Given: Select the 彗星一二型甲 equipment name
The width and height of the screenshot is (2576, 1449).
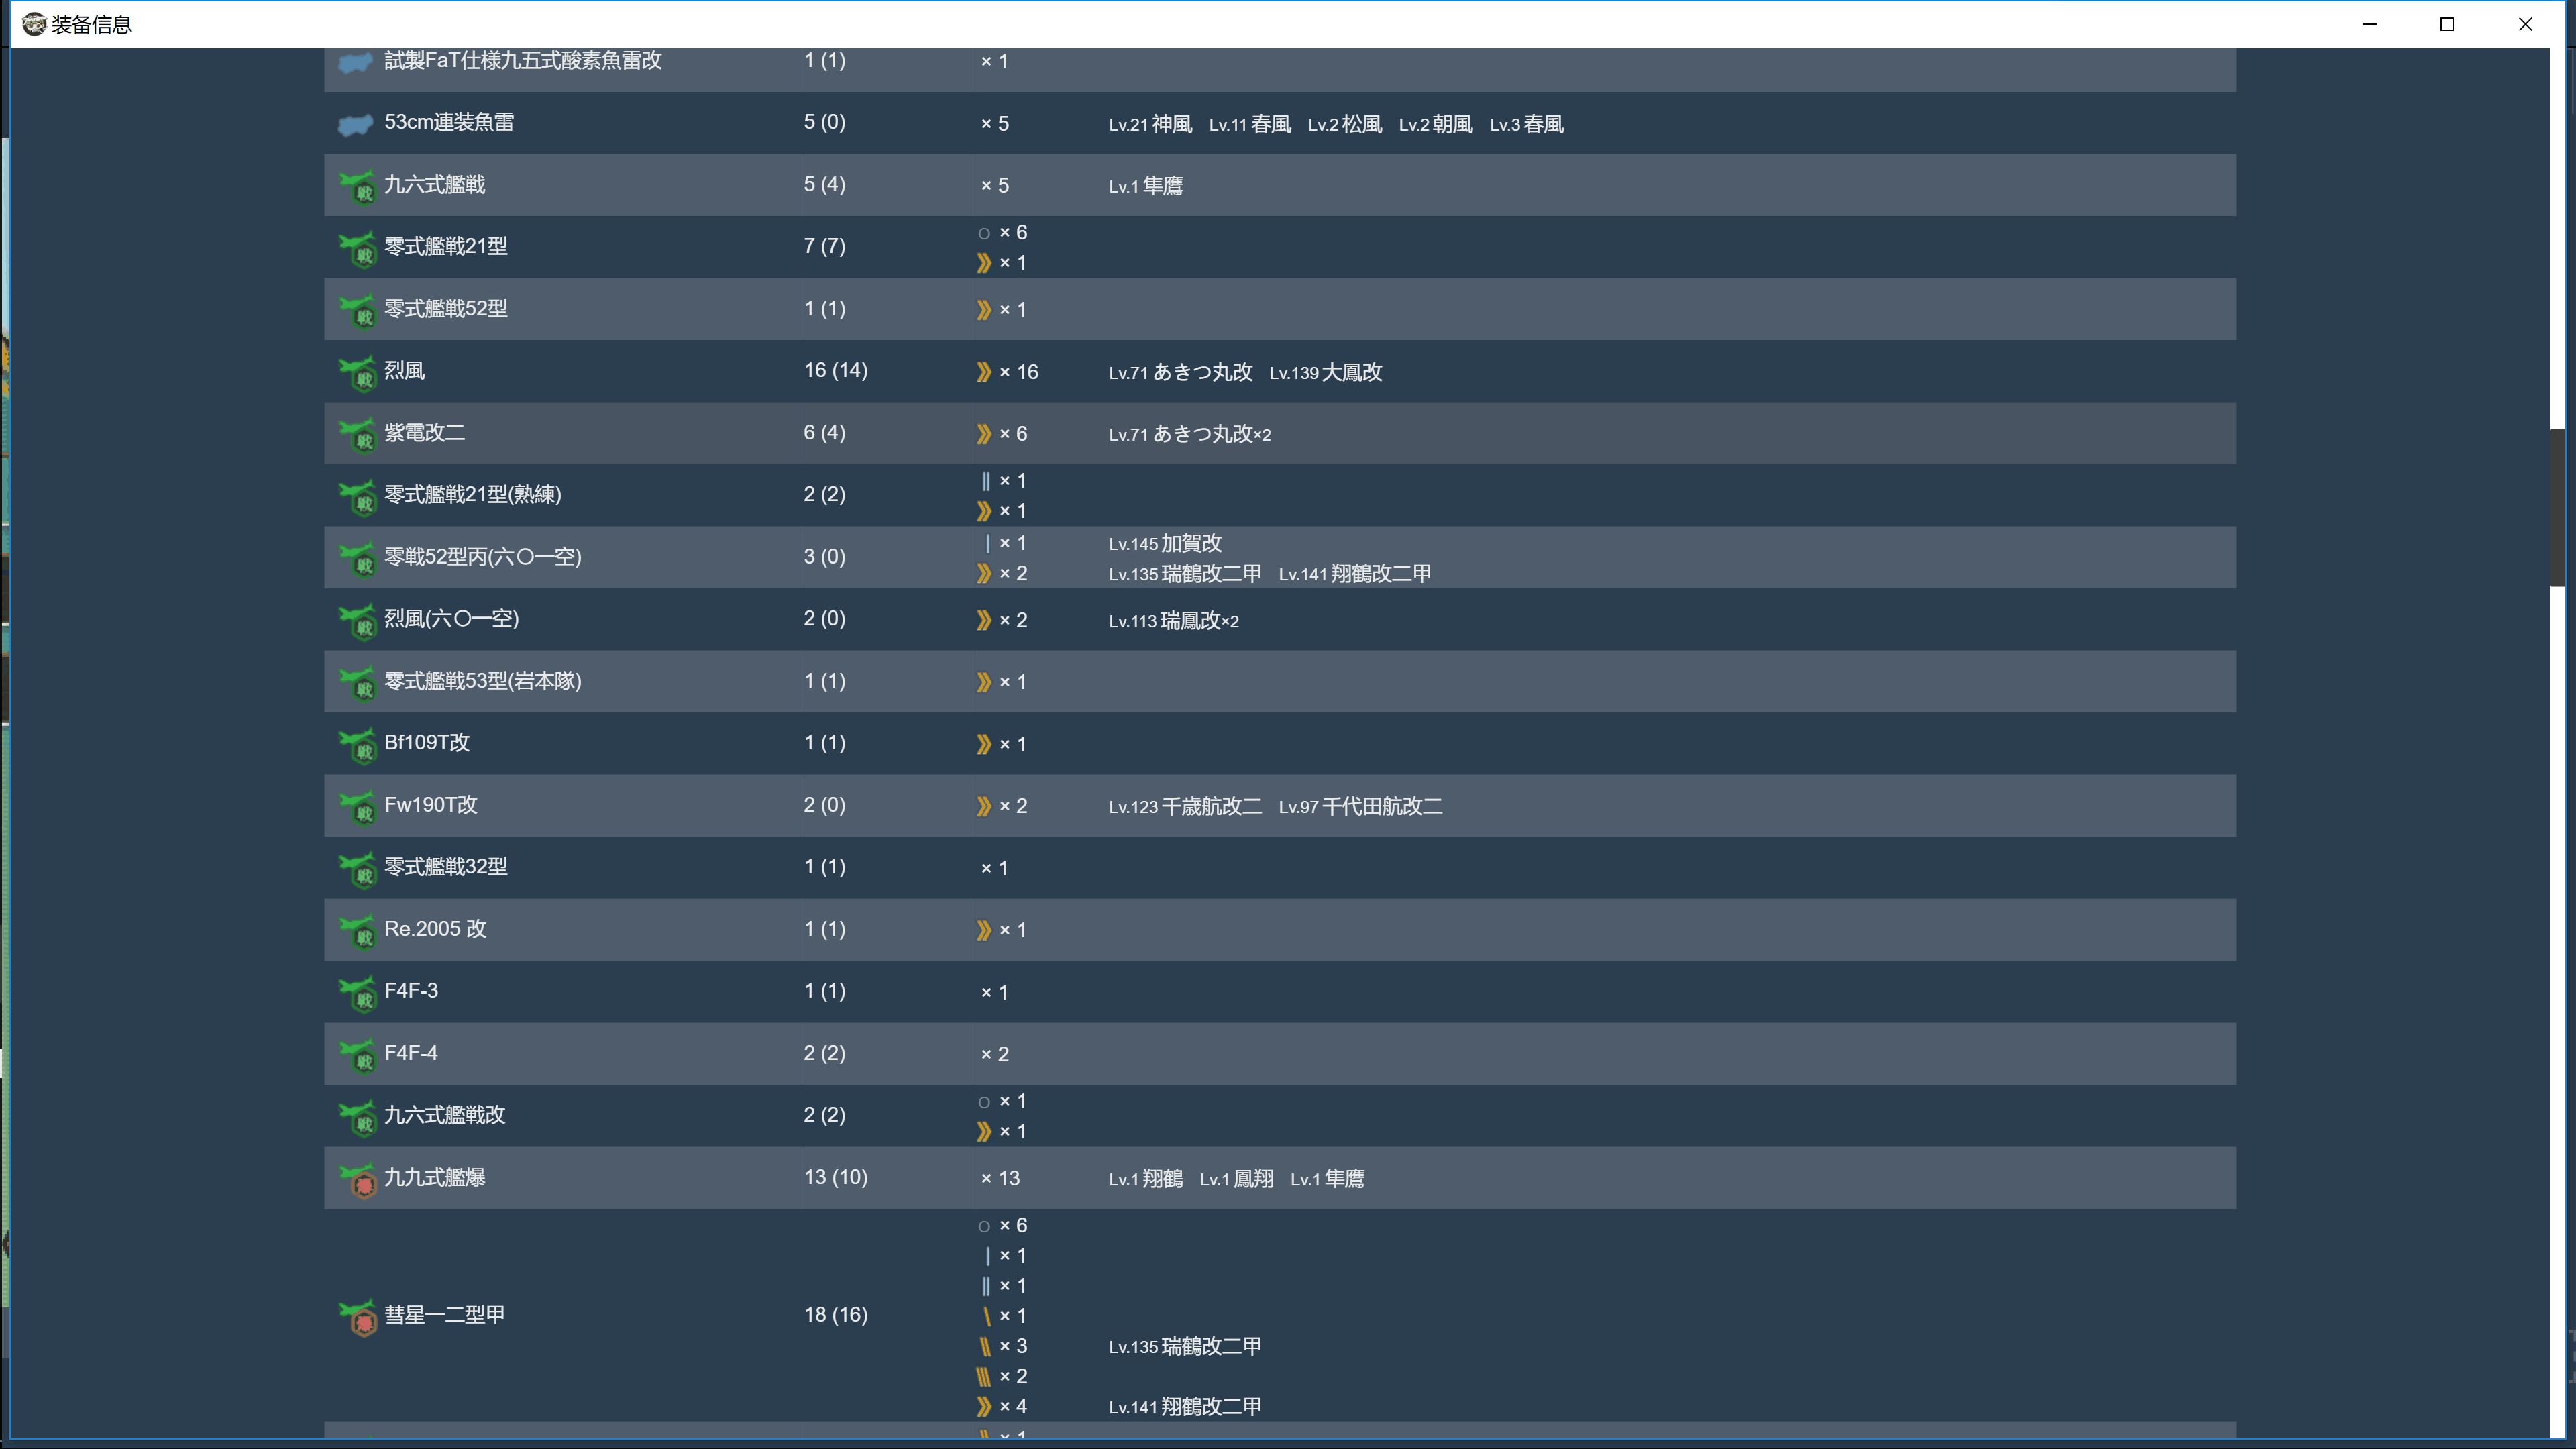Looking at the screenshot, I should pyautogui.click(x=445, y=1314).
